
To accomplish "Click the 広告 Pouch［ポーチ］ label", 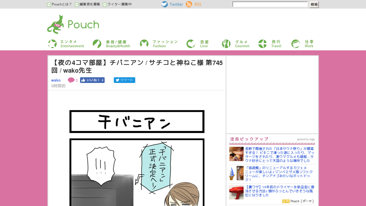I will 298,201.
